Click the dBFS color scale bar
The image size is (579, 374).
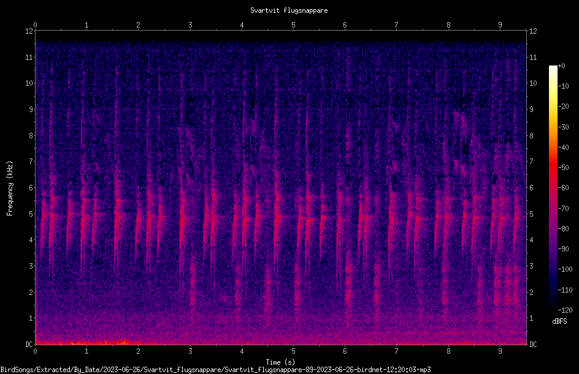pyautogui.click(x=553, y=188)
